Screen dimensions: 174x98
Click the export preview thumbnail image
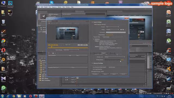click(x=67, y=33)
